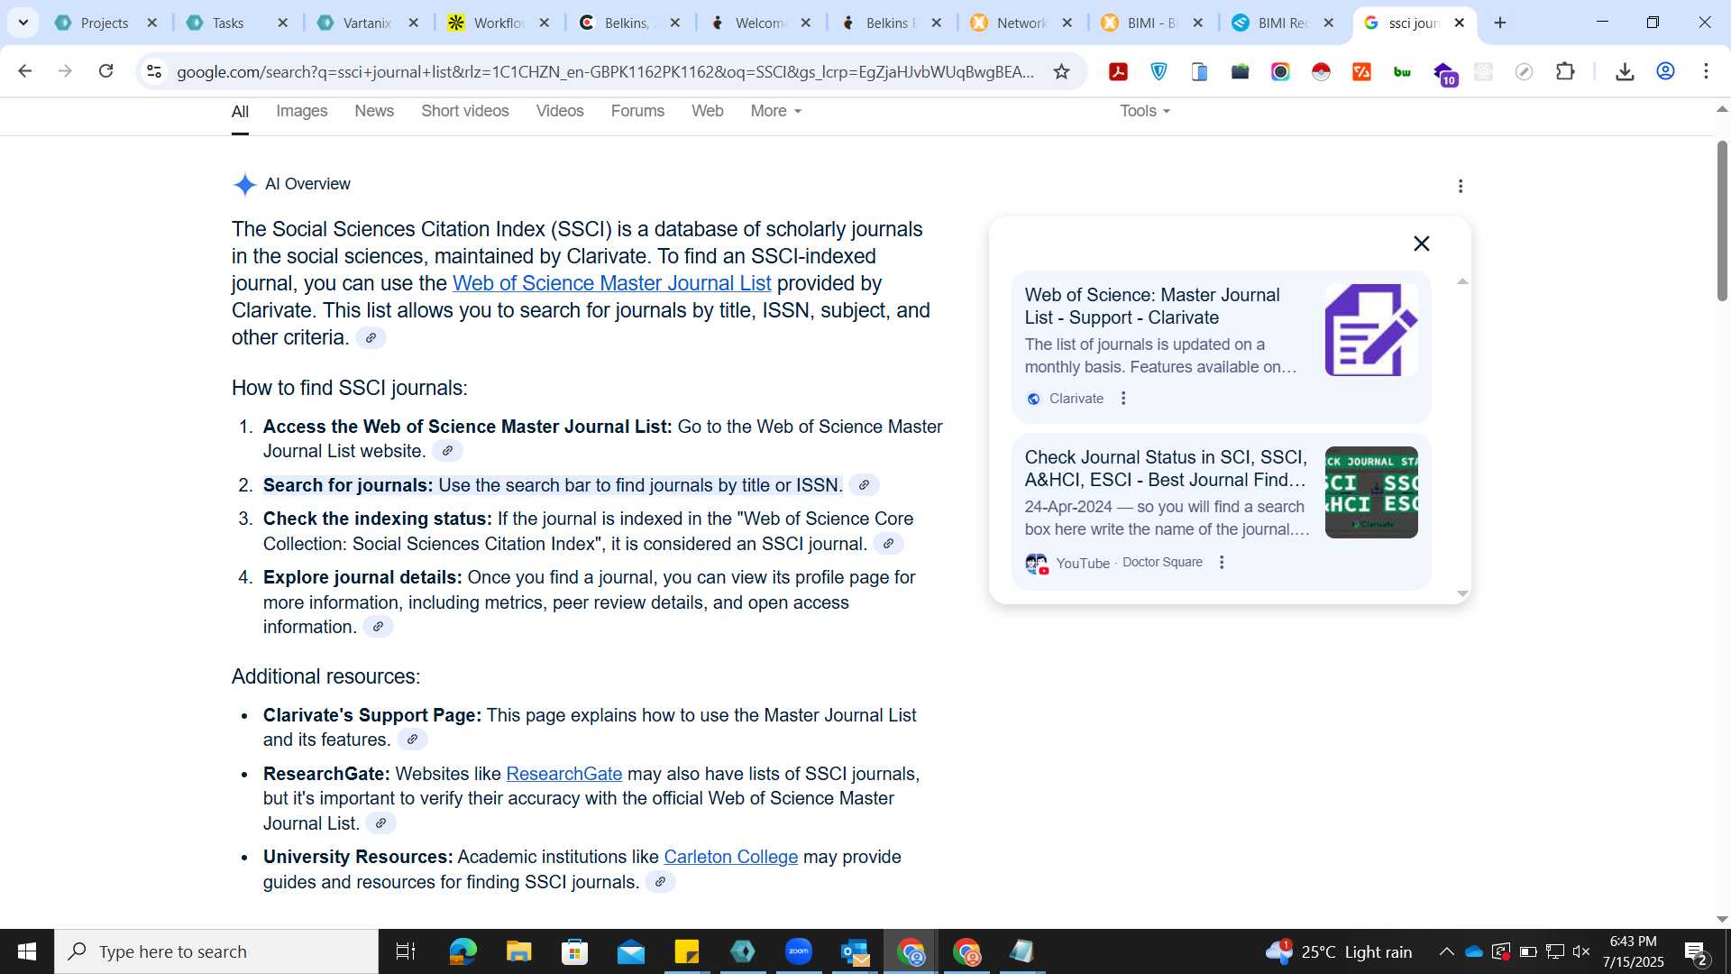Close the sources side panel
Image resolution: width=1731 pixels, height=974 pixels.
(x=1422, y=243)
